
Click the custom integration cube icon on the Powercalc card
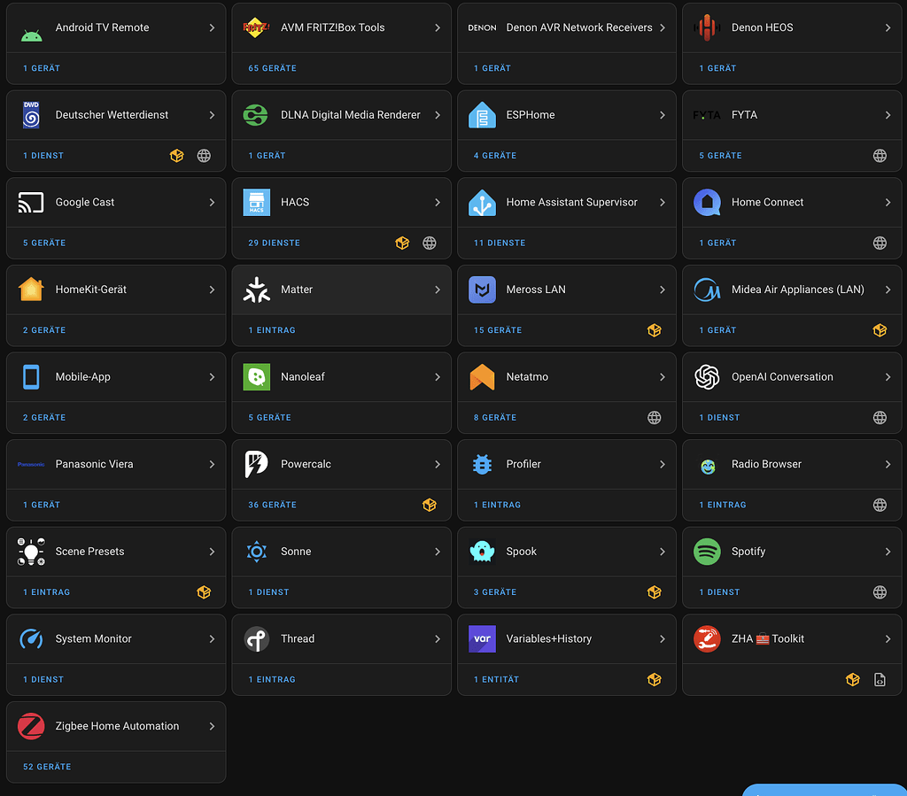[429, 505]
